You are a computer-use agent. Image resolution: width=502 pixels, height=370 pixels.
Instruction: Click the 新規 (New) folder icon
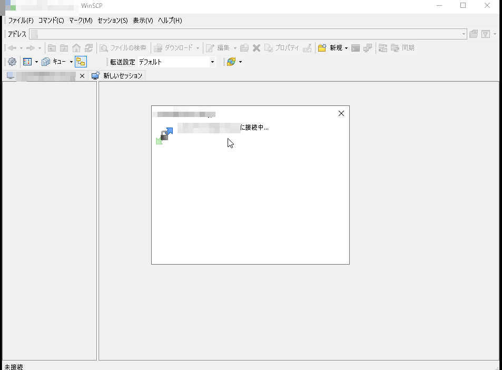(x=322, y=48)
